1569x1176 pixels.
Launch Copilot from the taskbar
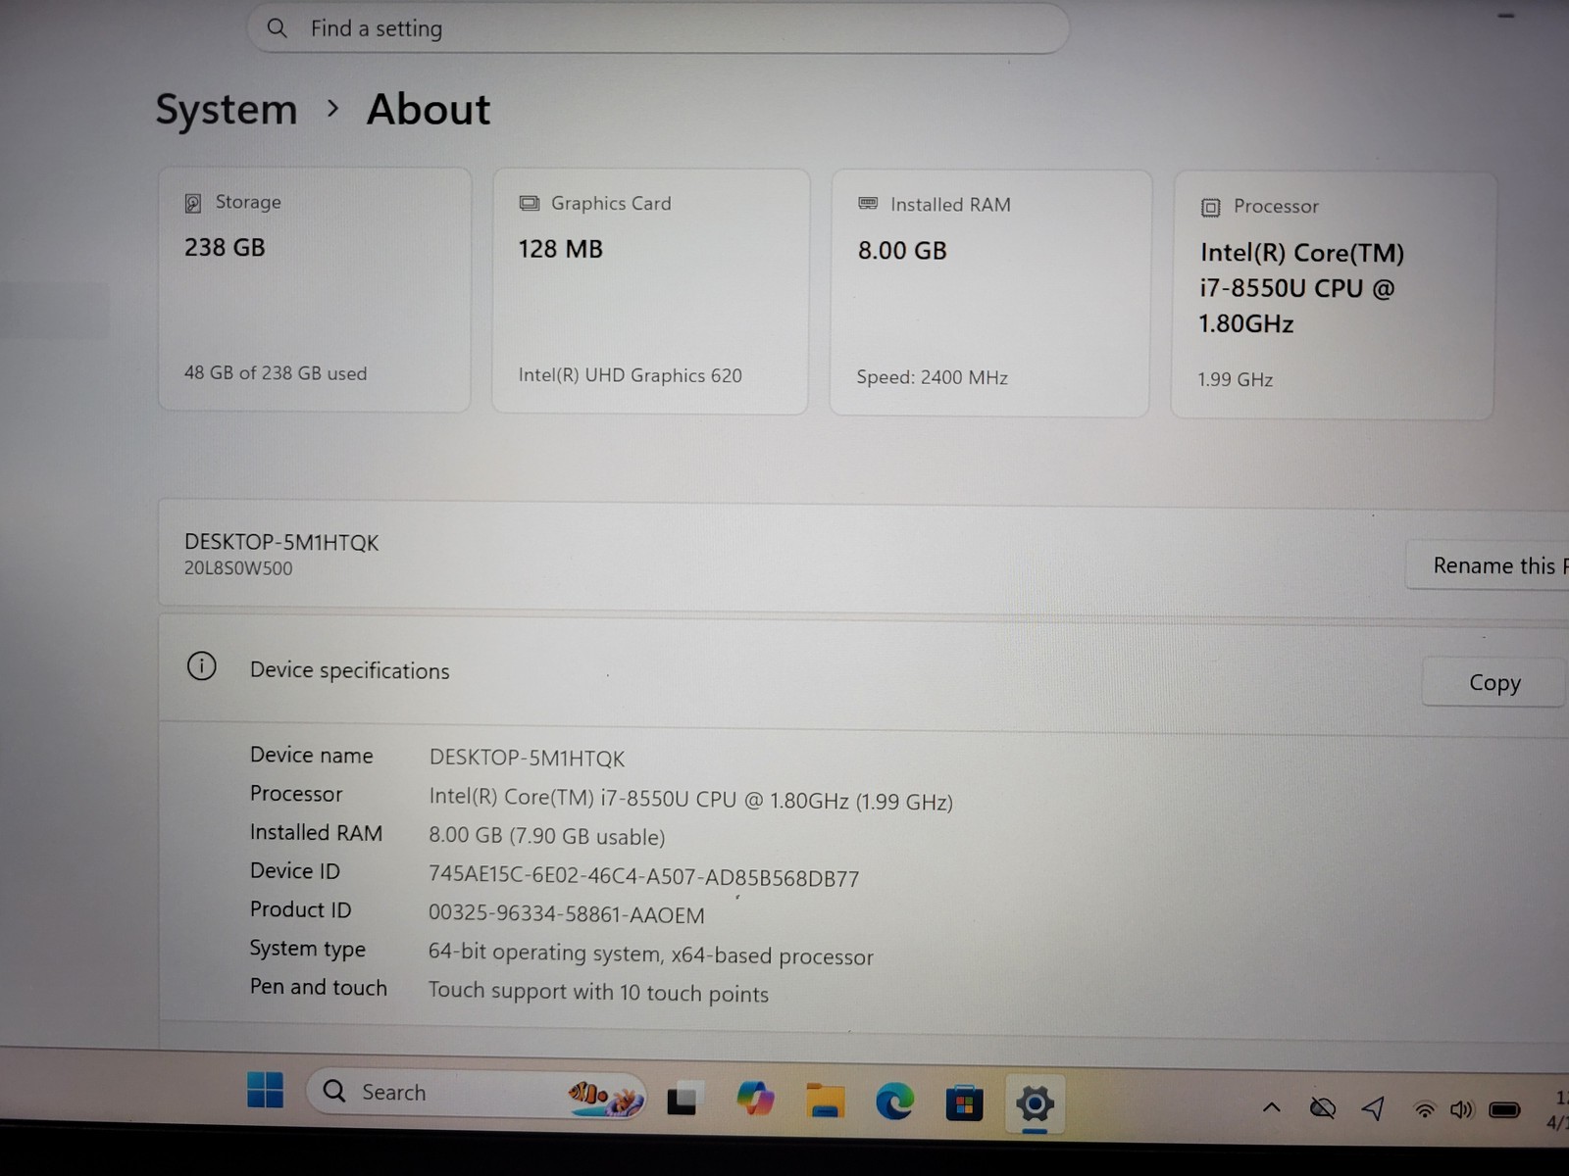coord(755,1100)
